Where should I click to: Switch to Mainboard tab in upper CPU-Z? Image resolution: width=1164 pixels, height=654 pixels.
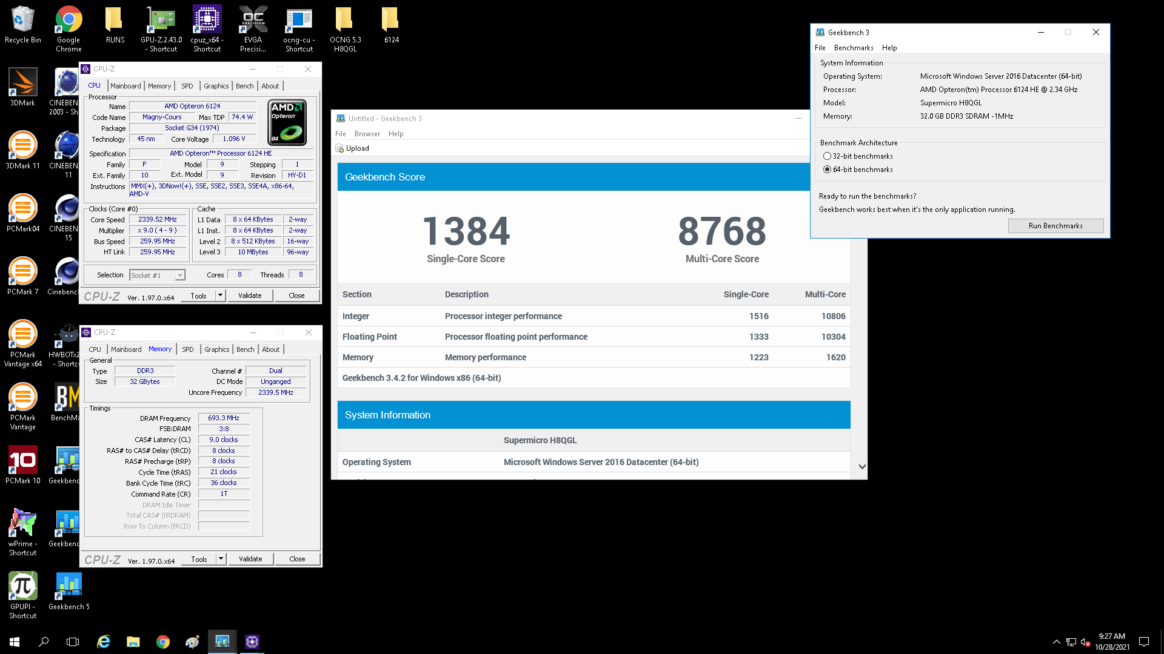point(125,86)
